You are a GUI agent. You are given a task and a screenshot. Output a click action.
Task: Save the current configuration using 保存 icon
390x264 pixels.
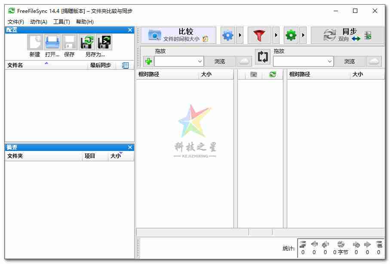tap(69, 42)
